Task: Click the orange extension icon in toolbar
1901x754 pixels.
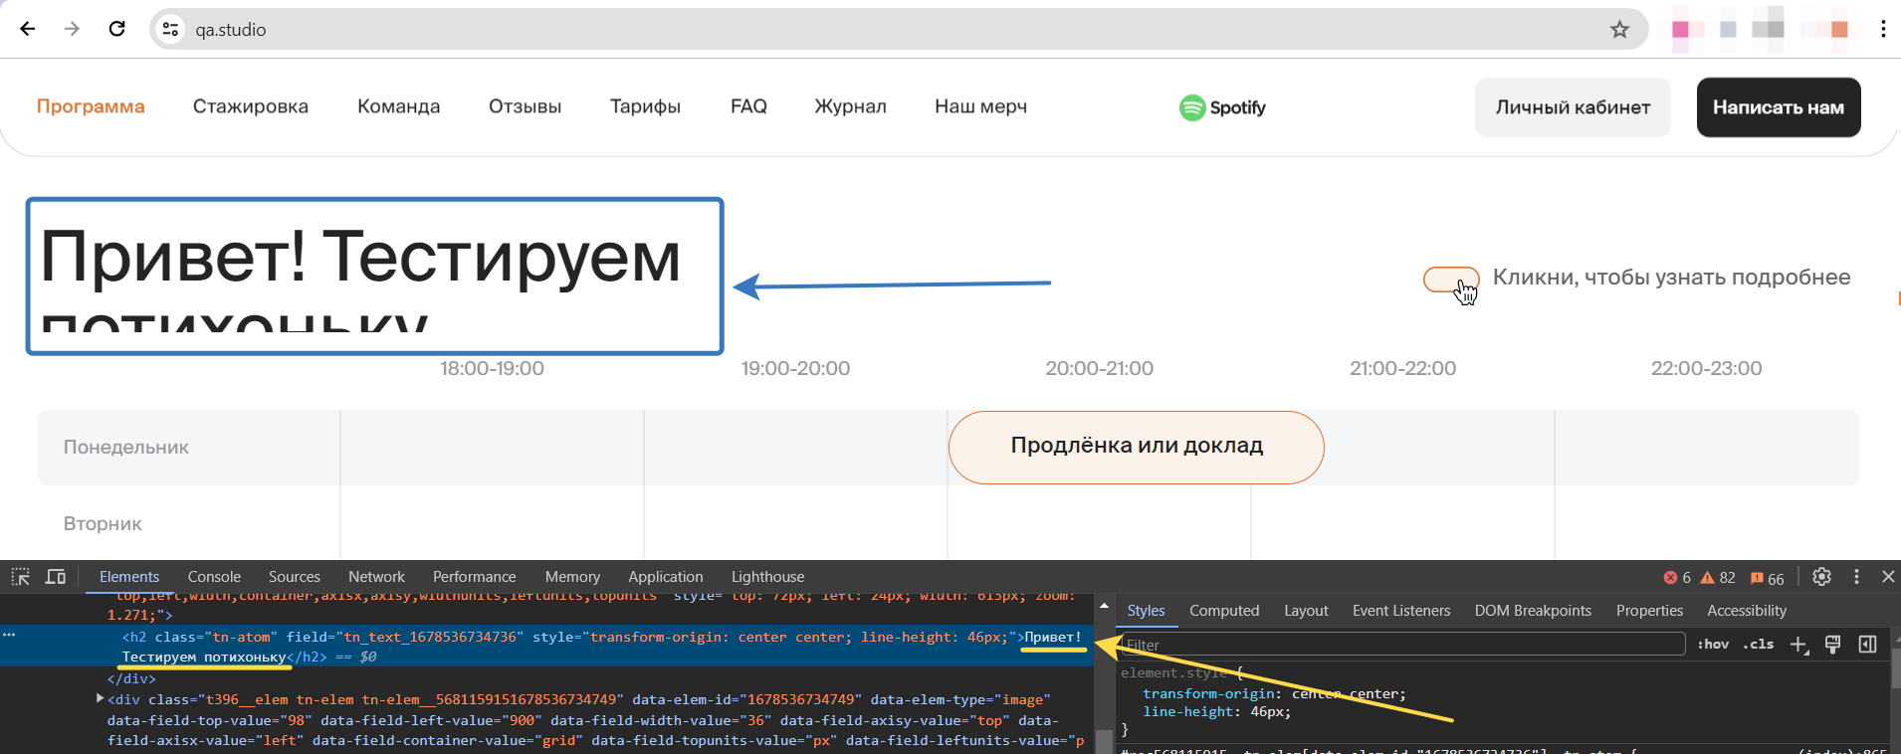Action: tap(1839, 30)
